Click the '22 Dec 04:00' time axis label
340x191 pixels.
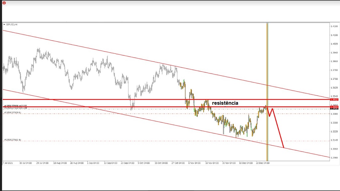pos(263,163)
